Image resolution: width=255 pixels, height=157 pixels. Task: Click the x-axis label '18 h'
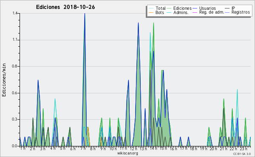pyautogui.click(x=193, y=149)
